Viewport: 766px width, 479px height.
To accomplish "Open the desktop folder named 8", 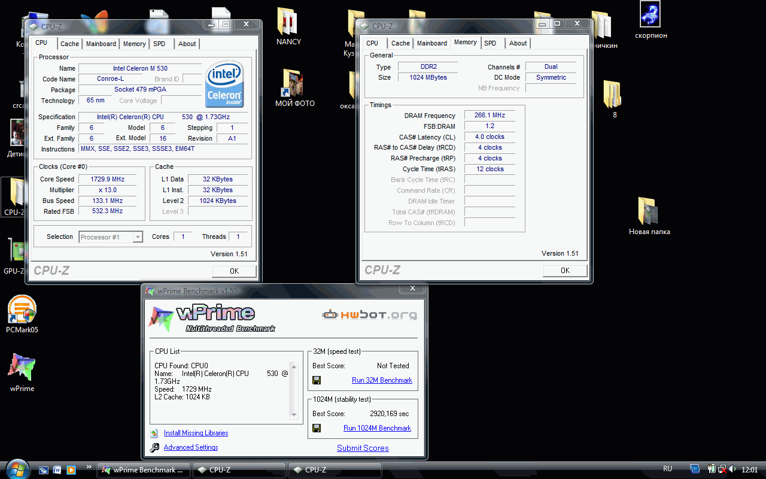I will 613,98.
